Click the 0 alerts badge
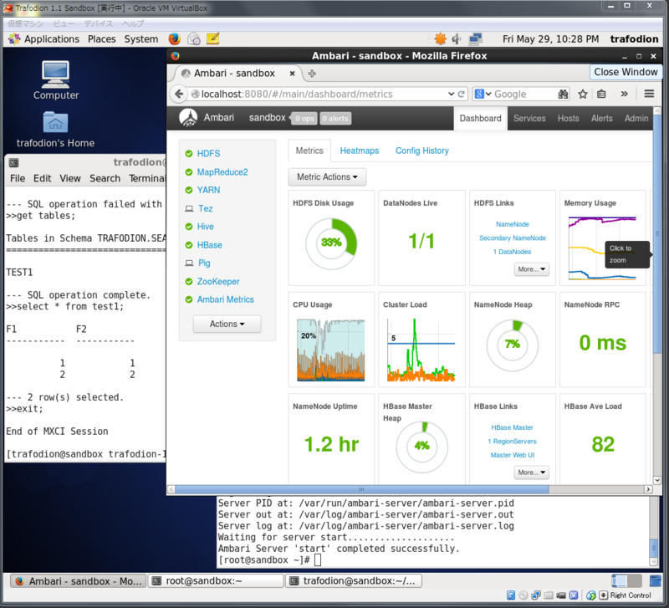The image size is (669, 608). 335,118
